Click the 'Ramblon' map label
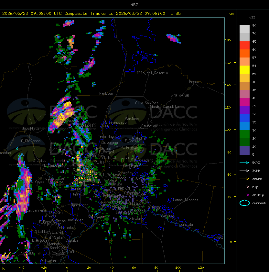The image size is (269, 272). (x=106, y=93)
